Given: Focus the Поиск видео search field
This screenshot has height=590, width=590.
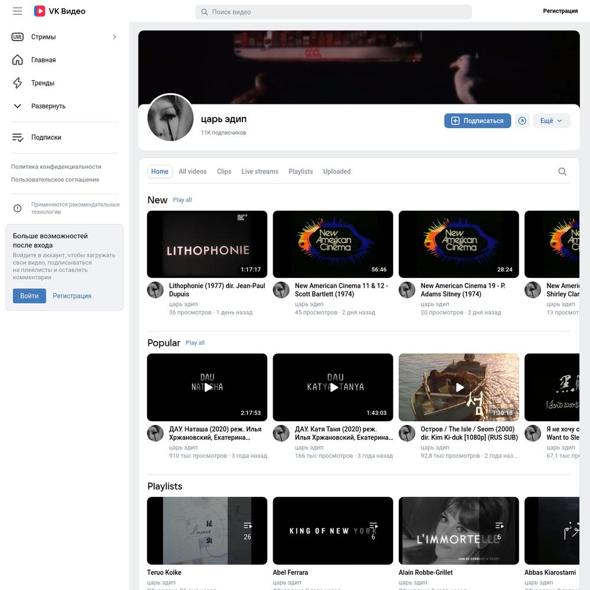Looking at the screenshot, I should tap(333, 12).
